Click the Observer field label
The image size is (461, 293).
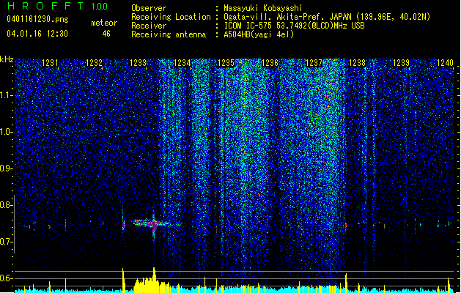(x=149, y=8)
